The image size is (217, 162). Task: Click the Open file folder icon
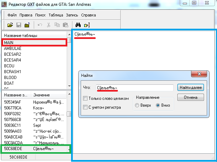[x=10, y=25]
